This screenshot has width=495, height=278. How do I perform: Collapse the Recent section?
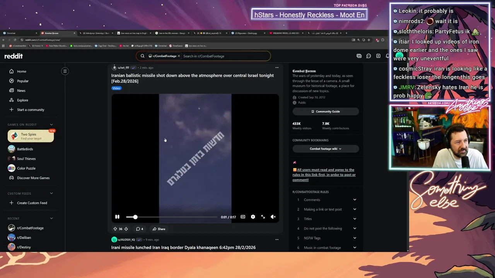[51, 219]
